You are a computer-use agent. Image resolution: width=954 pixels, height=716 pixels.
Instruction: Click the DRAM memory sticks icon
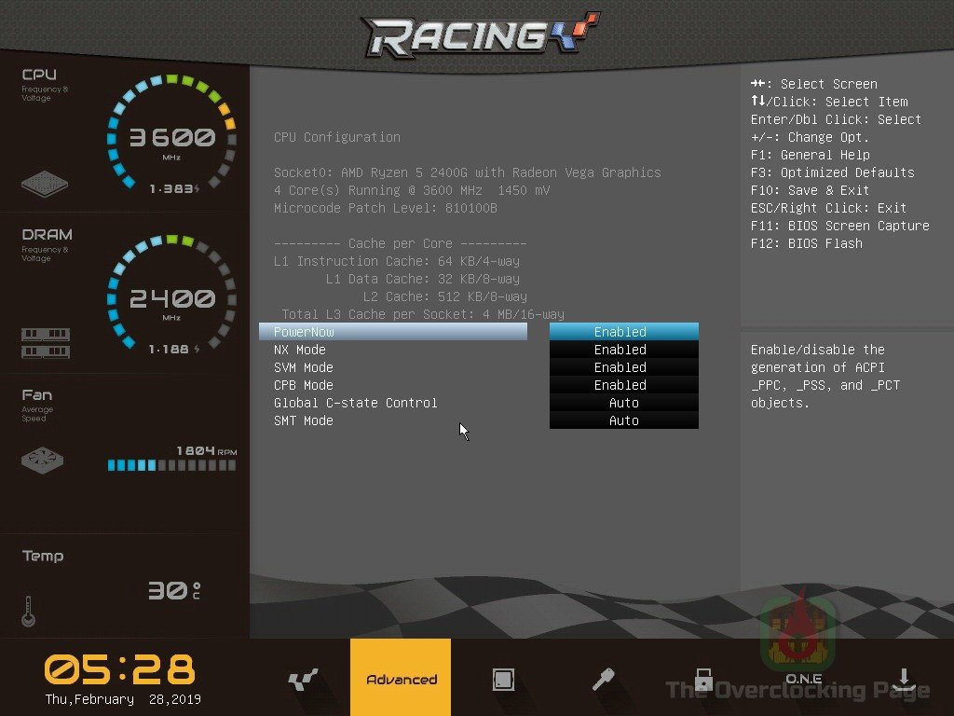click(x=45, y=342)
